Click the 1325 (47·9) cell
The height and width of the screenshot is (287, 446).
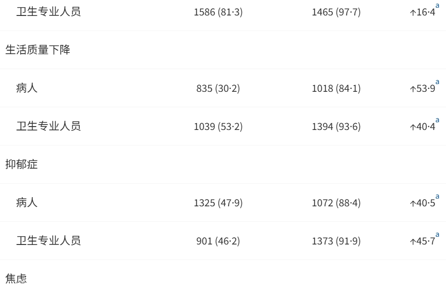(218, 203)
